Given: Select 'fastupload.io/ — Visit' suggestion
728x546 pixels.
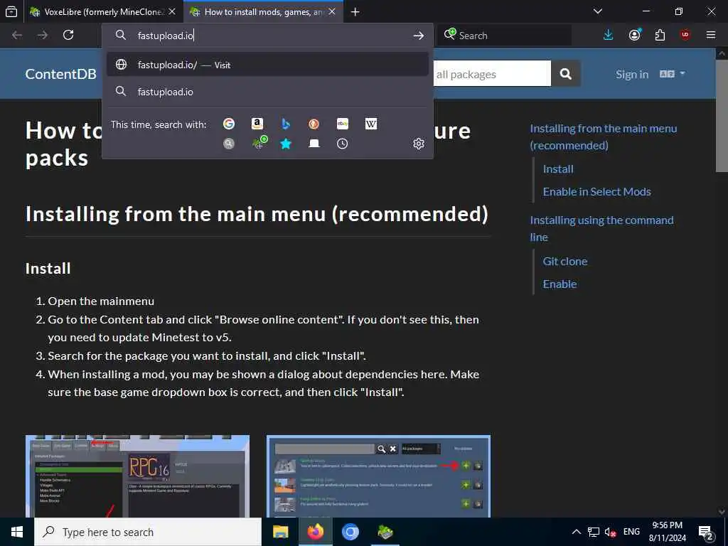Looking at the screenshot, I should pyautogui.click(x=267, y=65).
